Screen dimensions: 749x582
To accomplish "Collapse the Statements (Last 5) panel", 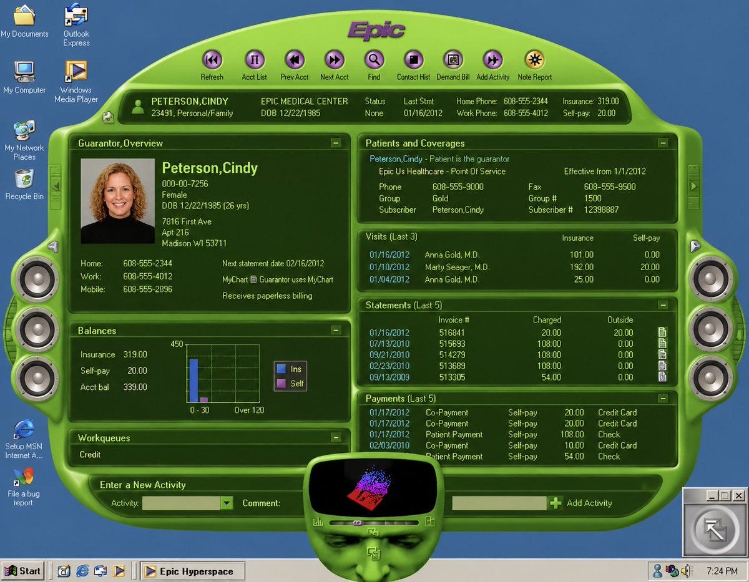I will point(663,305).
